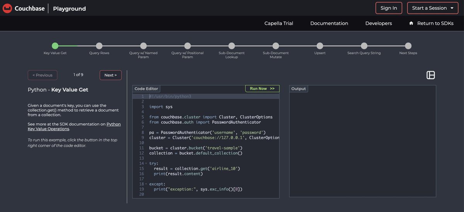
Task: Click the Sign In button
Action: pyautogui.click(x=389, y=8)
